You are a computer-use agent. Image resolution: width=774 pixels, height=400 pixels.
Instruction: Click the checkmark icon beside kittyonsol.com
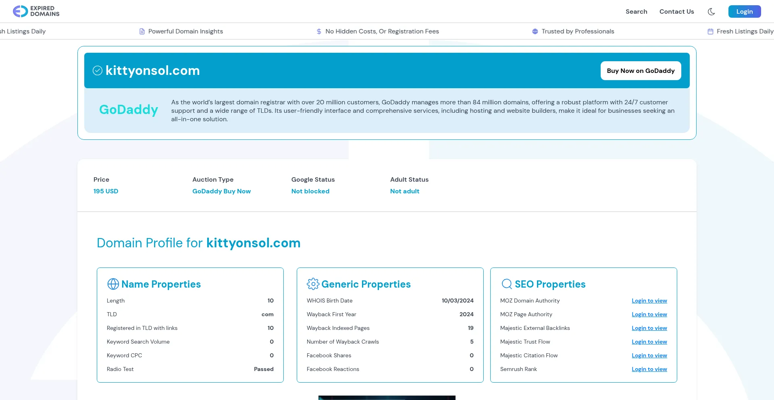click(x=97, y=70)
